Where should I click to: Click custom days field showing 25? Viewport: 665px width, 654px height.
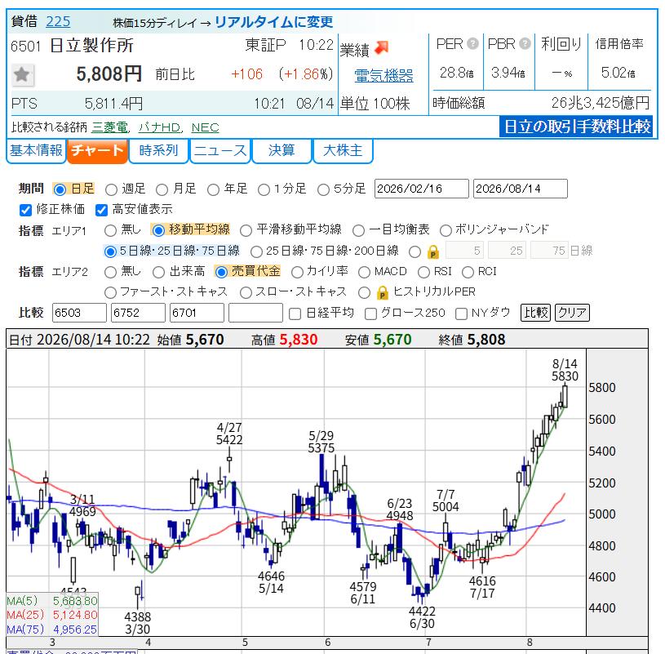point(507,251)
